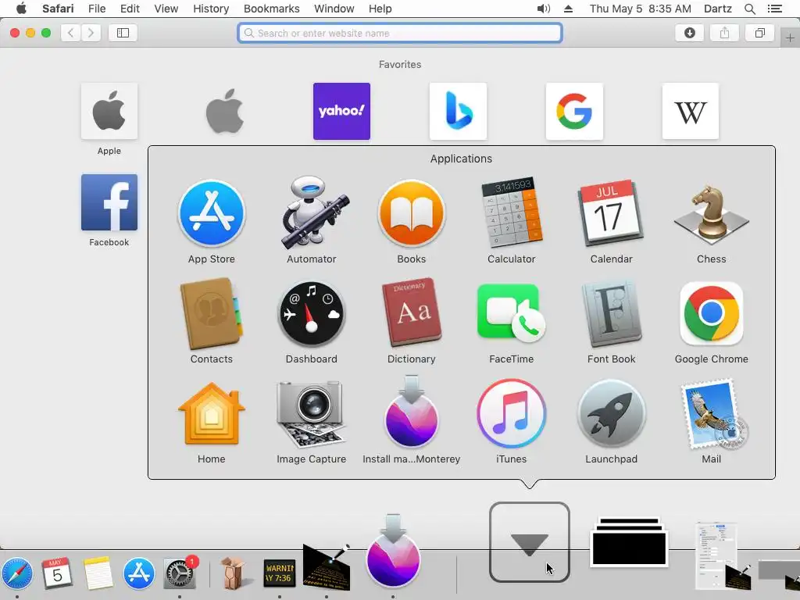The width and height of the screenshot is (800, 600).
Task: Go forward with the Safari forward button
Action: (91, 33)
